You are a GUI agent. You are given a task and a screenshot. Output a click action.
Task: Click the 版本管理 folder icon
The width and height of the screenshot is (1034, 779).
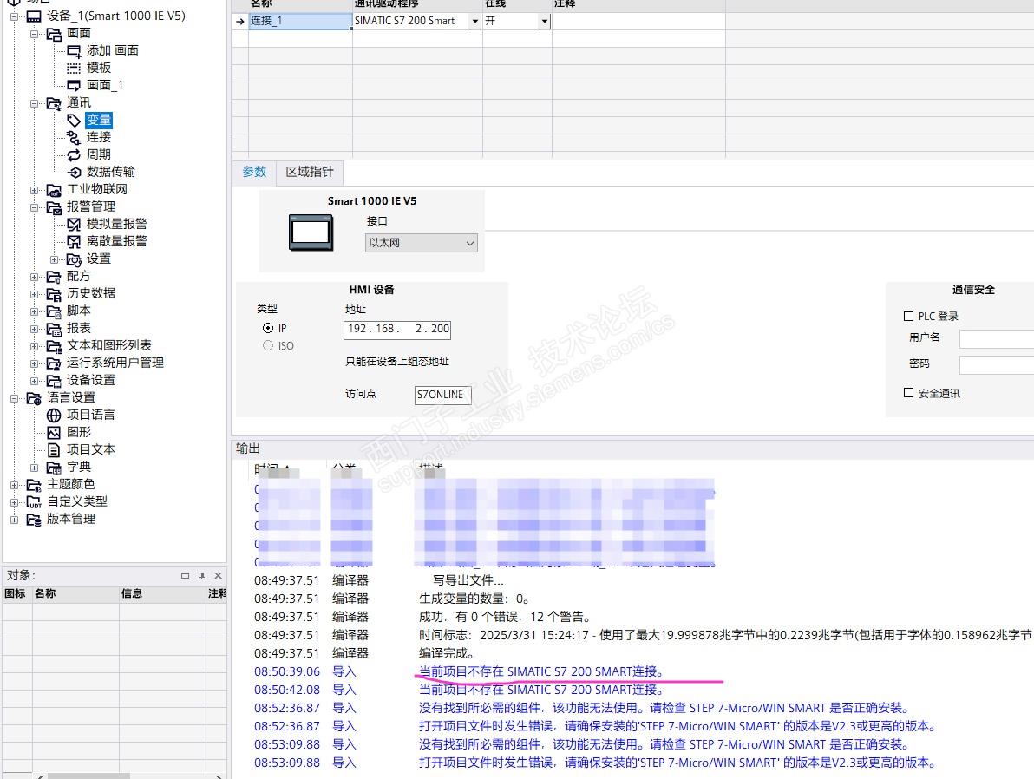coord(34,519)
